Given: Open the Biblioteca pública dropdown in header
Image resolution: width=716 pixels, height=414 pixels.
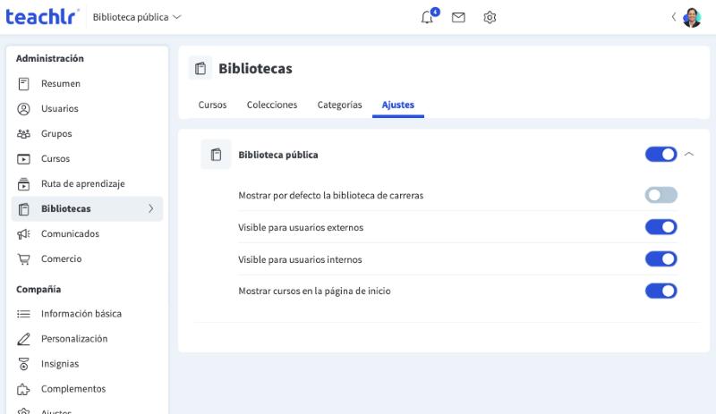Looking at the screenshot, I should point(137,17).
